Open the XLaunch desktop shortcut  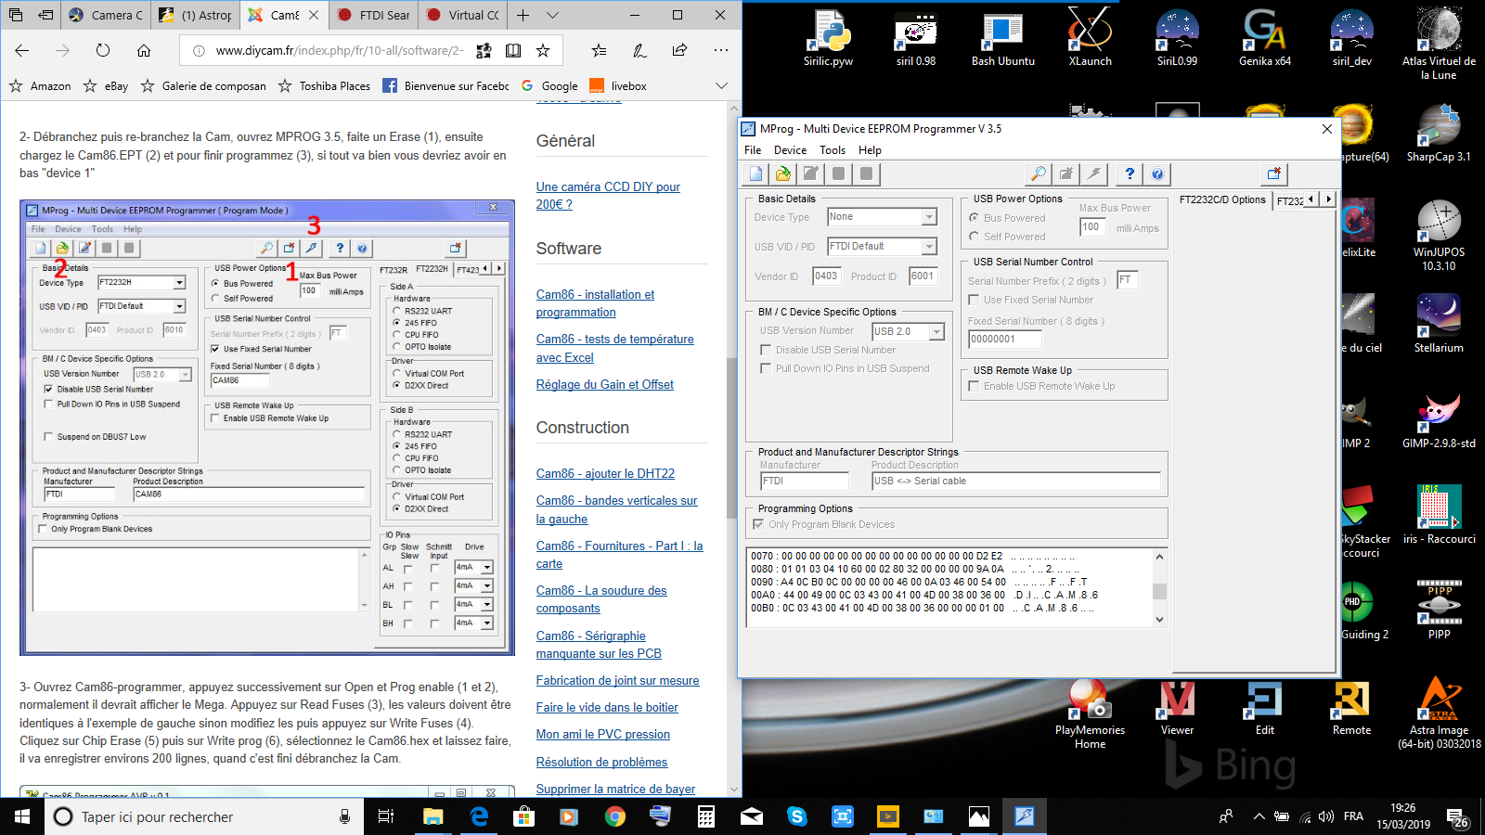coord(1090,39)
